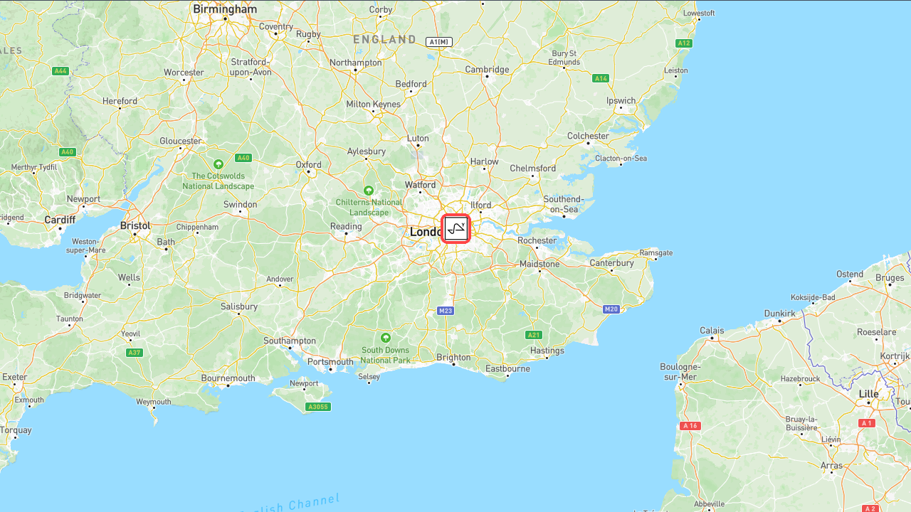Select the Bristol city label
This screenshot has height=512, width=911.
(x=135, y=225)
